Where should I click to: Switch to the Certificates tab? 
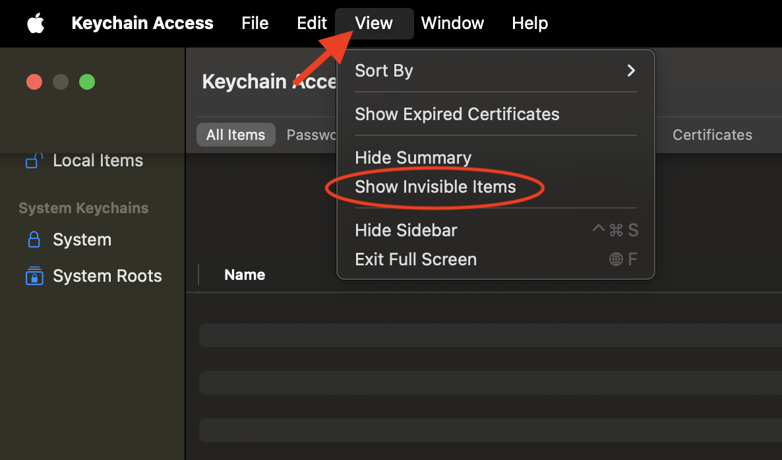tap(712, 135)
